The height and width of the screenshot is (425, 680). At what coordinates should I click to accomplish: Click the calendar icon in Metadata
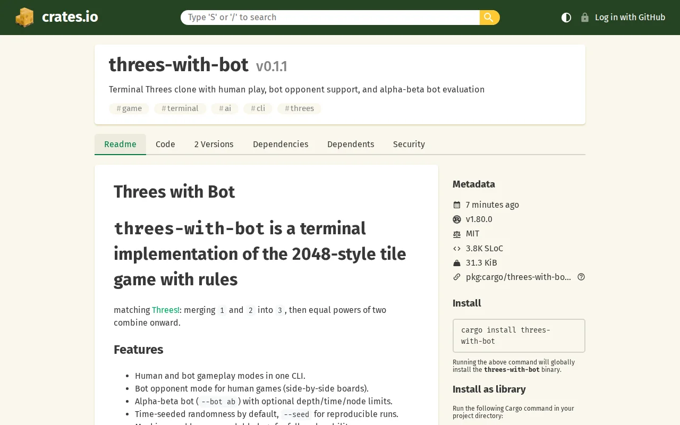(457, 205)
